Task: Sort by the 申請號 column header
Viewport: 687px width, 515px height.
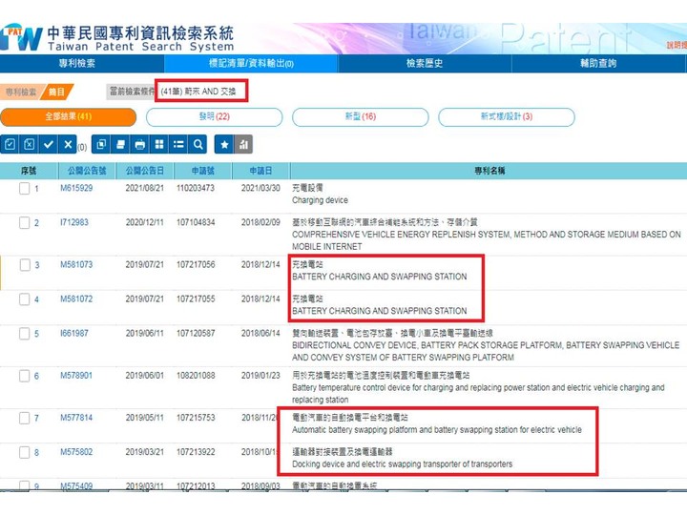Action: click(203, 171)
